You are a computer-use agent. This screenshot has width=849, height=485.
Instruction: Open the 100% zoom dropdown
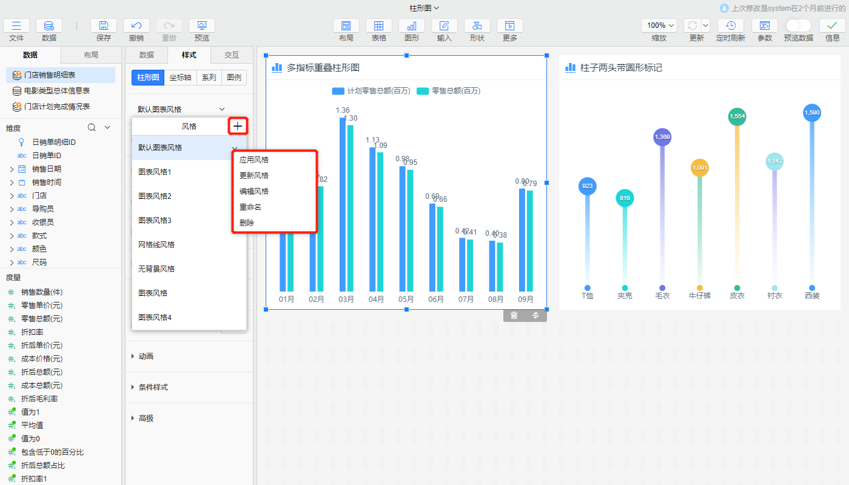pos(659,25)
